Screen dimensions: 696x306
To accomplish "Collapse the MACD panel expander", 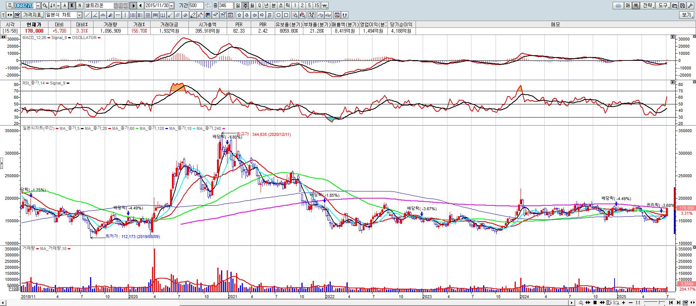I will click(672, 37).
